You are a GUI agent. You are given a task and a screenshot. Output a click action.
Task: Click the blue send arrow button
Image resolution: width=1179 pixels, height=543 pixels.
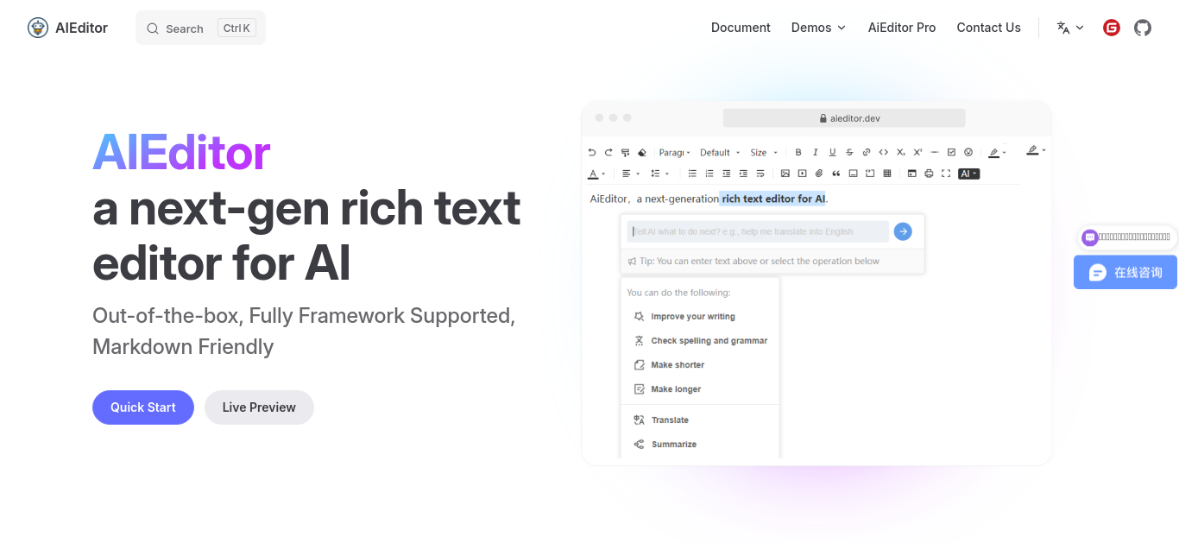click(903, 231)
